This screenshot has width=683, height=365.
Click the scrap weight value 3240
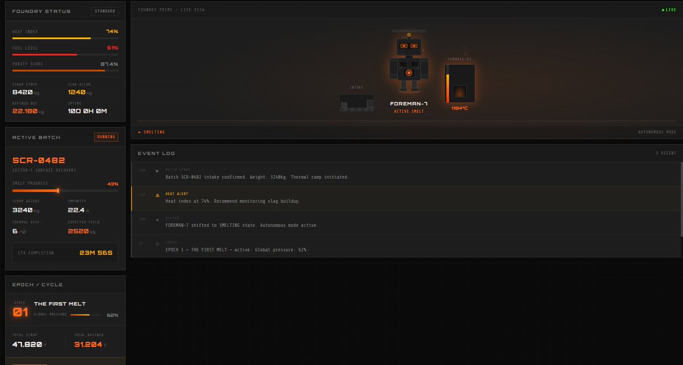[23, 210]
